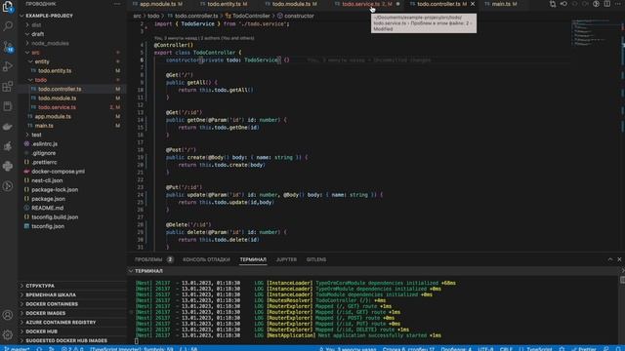Viewport: 625px width, 351px height.
Task: Click the cursor position Строка 6 in status bar
Action: tap(408, 349)
